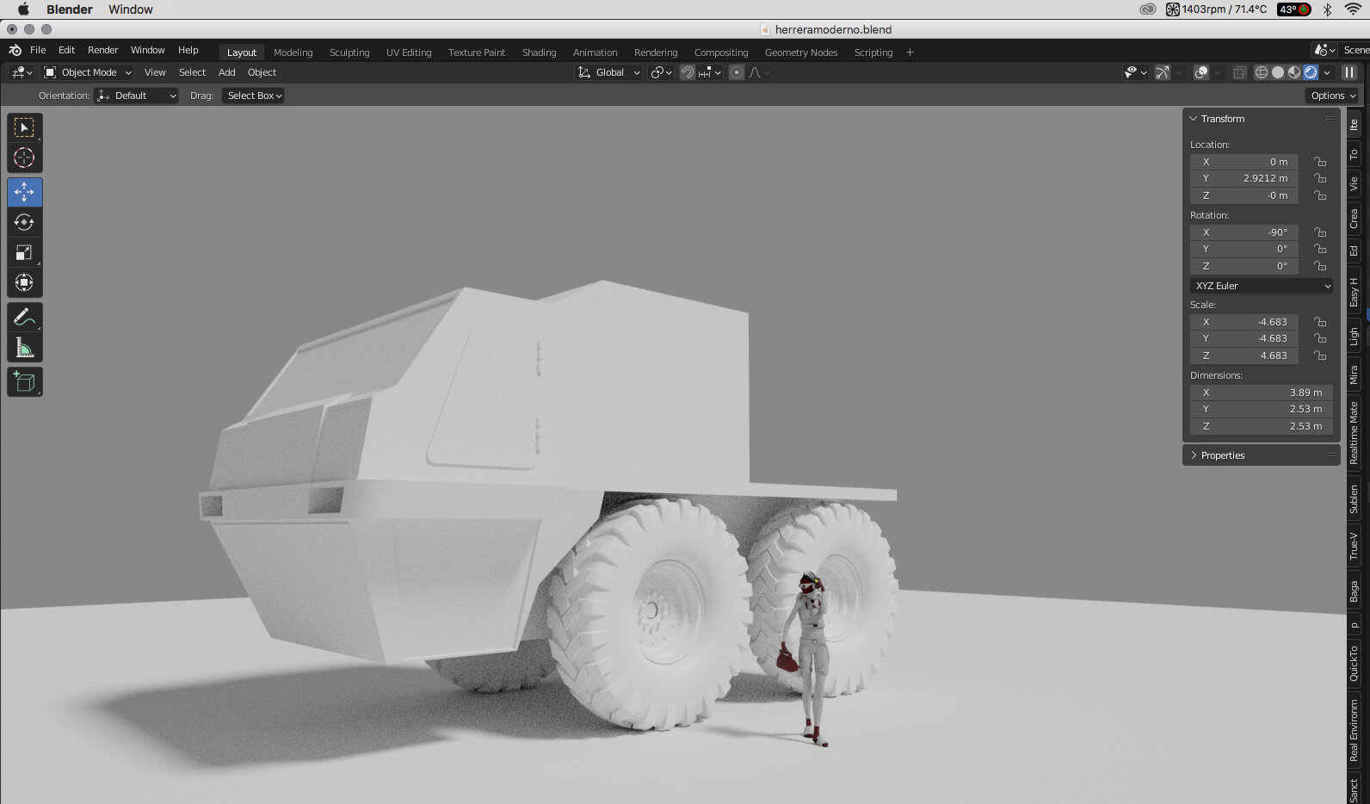Choose the Move tool
This screenshot has height=804, width=1370.
[24, 192]
